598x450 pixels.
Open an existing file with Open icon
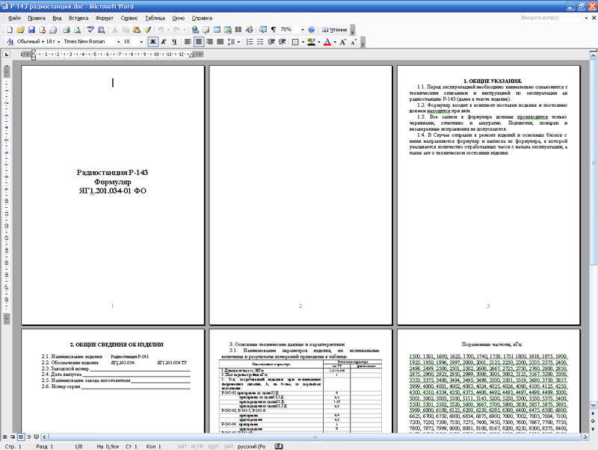pyautogui.click(x=20, y=30)
